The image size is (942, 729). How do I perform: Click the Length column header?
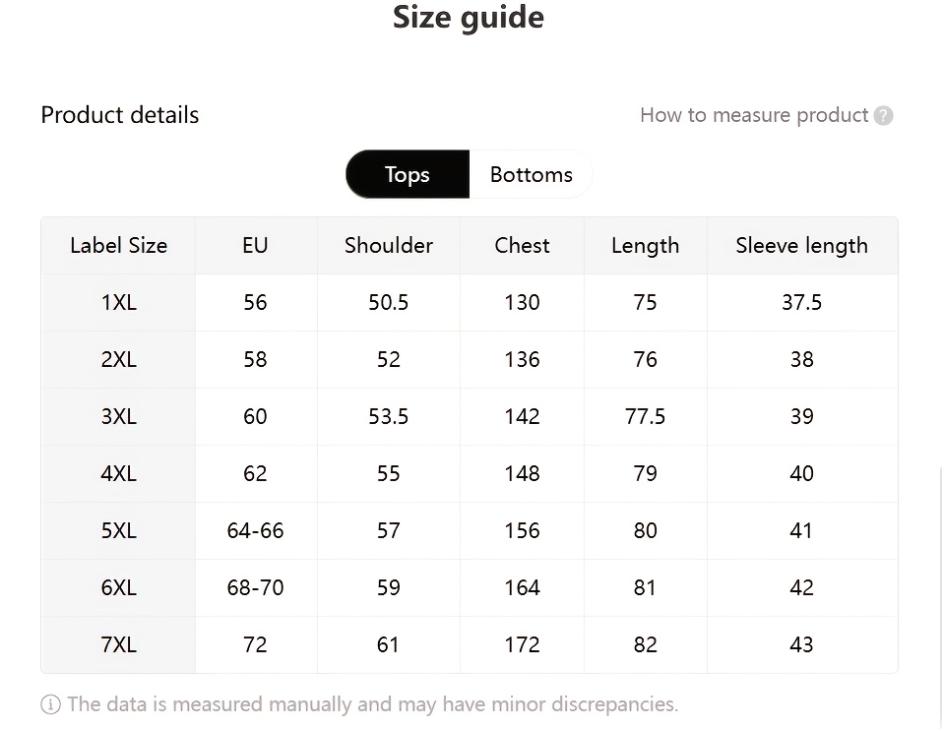pyautogui.click(x=645, y=246)
